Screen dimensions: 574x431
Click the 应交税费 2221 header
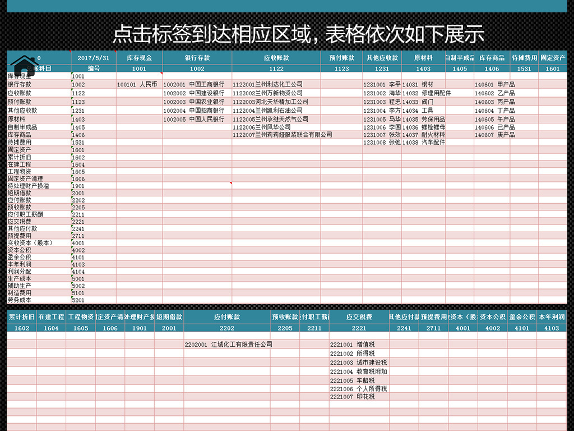coord(358,317)
